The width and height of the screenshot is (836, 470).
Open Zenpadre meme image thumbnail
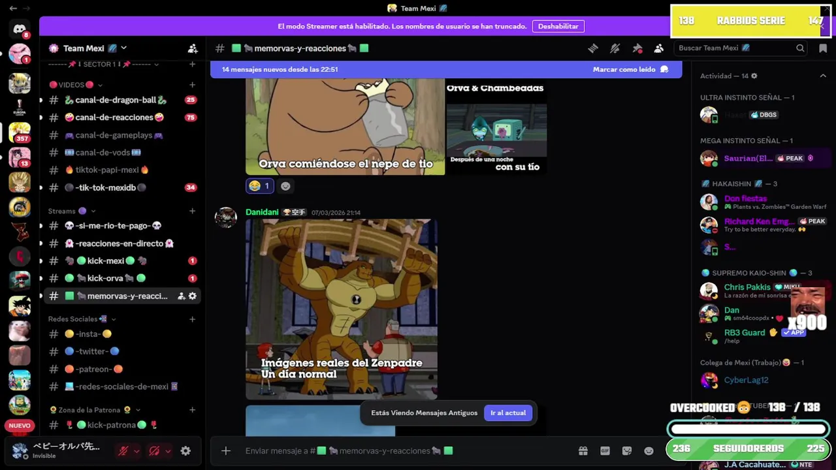pyautogui.click(x=342, y=309)
